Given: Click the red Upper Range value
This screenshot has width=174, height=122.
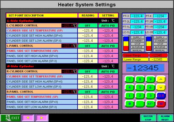Looking at the screenshot, I should [x=158, y=55].
